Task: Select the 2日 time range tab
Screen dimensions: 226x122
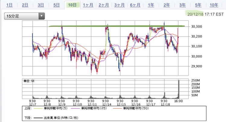Action: 25,5
